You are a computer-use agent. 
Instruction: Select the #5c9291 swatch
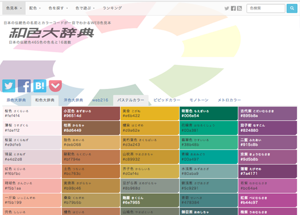(x=209, y=186)
